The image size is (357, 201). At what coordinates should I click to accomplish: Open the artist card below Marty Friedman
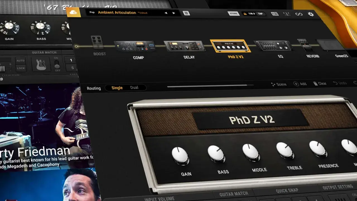[x=49, y=185]
